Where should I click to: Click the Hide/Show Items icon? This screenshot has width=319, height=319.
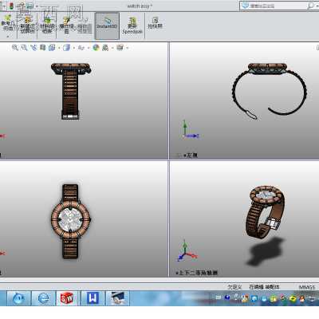81,48
